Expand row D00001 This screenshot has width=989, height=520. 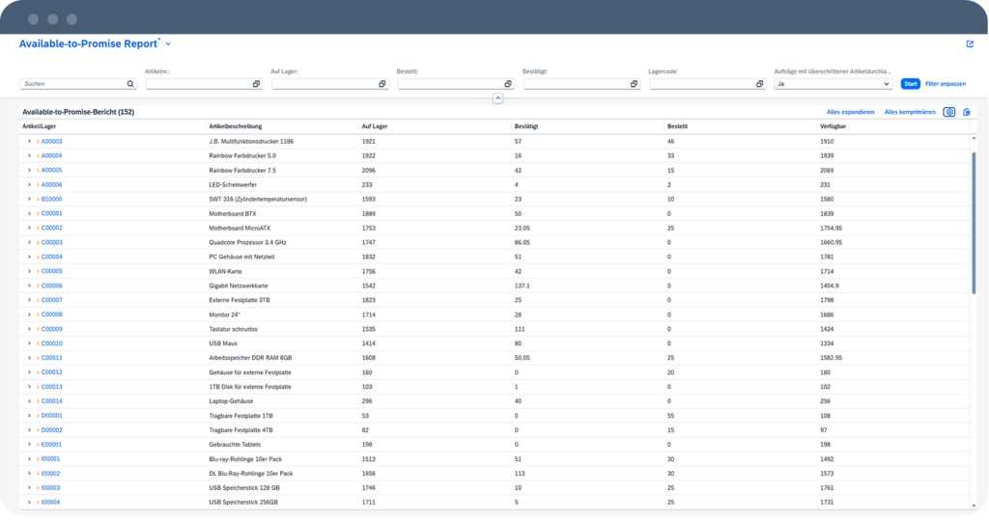coord(29,416)
